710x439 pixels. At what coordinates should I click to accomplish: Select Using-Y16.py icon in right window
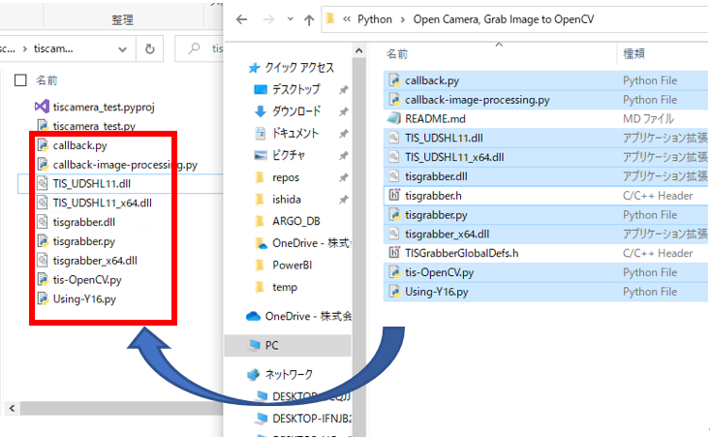coord(395,292)
